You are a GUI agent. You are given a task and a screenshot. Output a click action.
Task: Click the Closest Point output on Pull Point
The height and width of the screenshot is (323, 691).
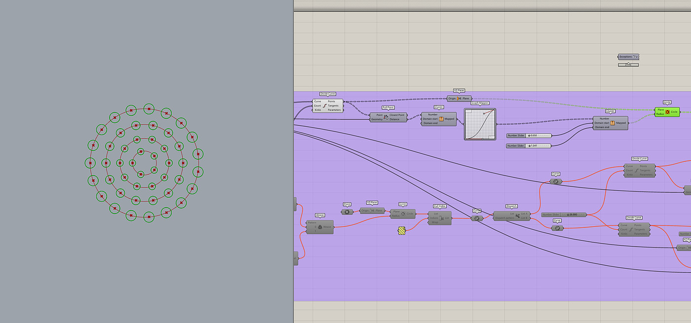(397, 115)
